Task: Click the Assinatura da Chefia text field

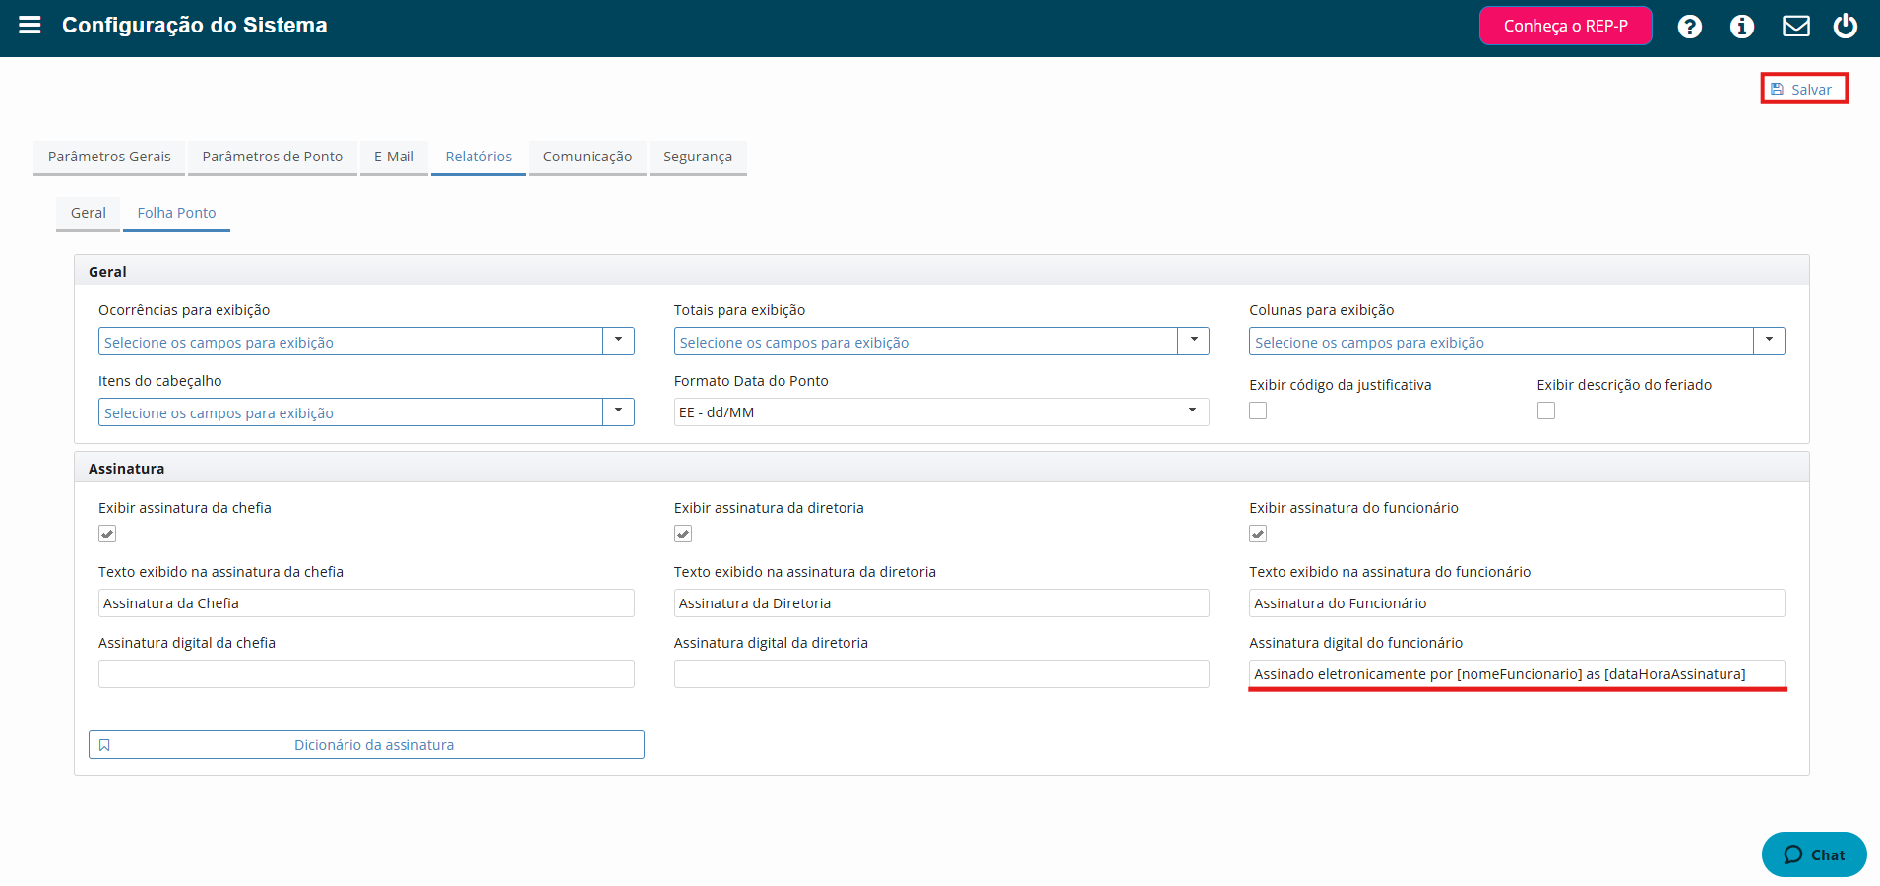Action: [366, 603]
